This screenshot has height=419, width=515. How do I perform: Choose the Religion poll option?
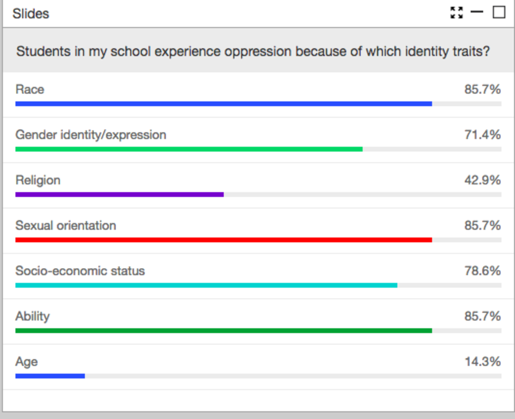tap(38, 180)
